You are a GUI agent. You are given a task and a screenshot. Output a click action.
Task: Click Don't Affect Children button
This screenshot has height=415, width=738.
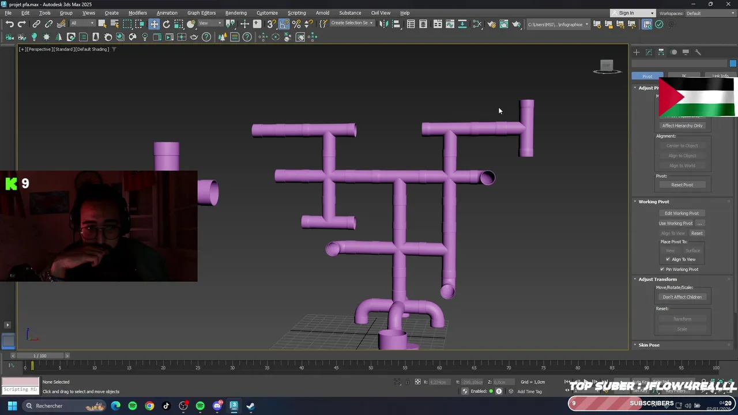(x=682, y=297)
